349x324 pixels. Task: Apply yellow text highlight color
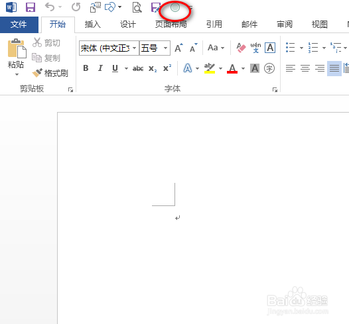[x=210, y=68]
